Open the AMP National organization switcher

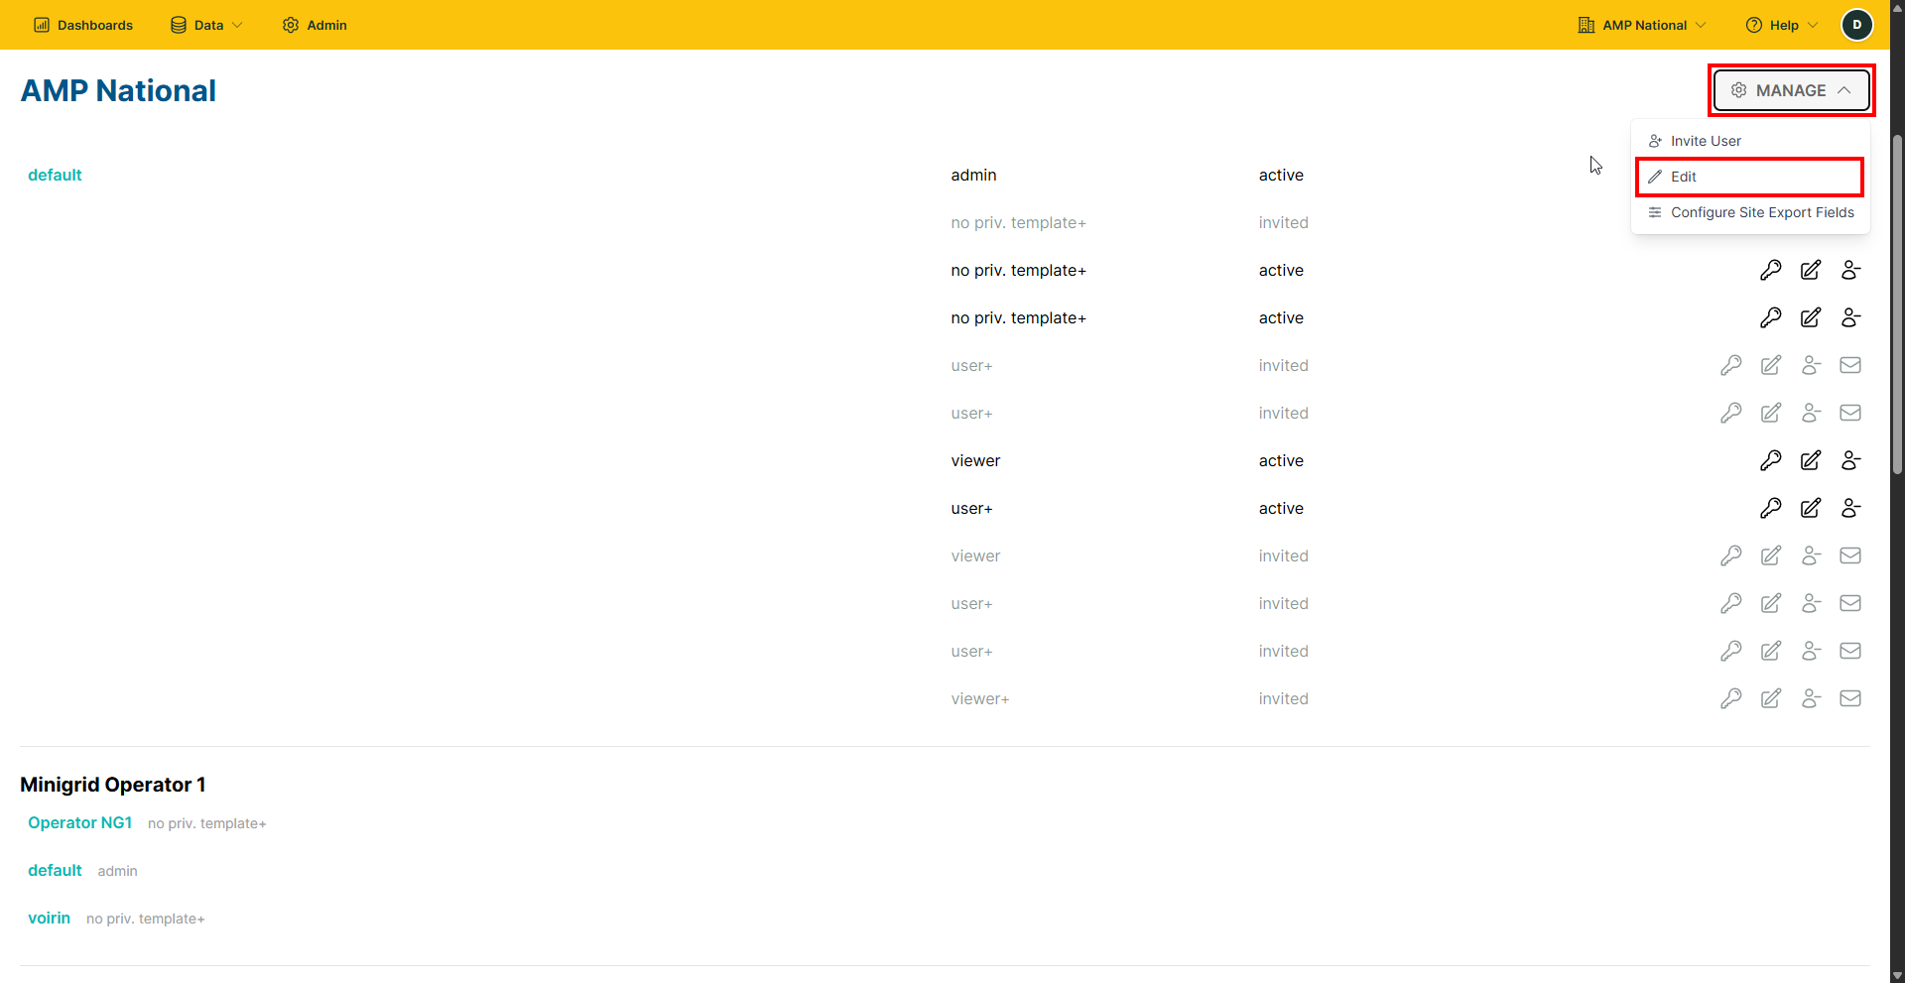(x=1642, y=25)
